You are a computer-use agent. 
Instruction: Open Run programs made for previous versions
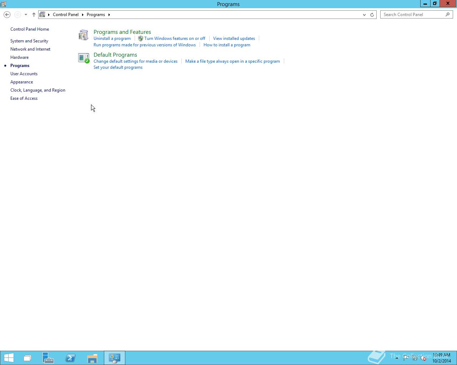pyautogui.click(x=145, y=45)
